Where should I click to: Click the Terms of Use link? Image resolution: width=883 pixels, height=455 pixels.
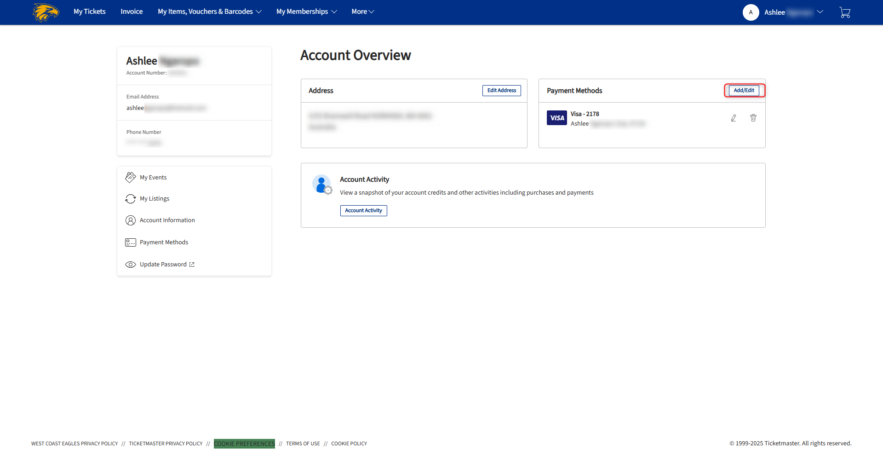pyautogui.click(x=303, y=443)
